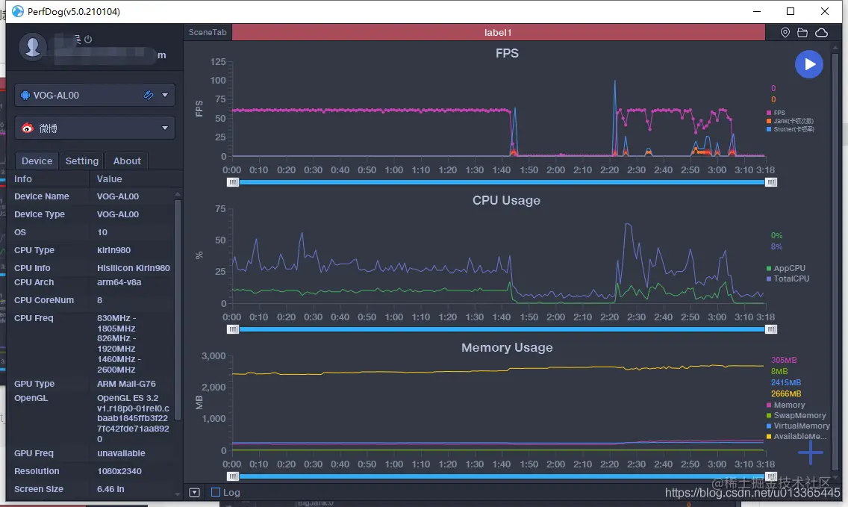Toggle the TotalCPU legend series
848x507 pixels.
coord(788,279)
